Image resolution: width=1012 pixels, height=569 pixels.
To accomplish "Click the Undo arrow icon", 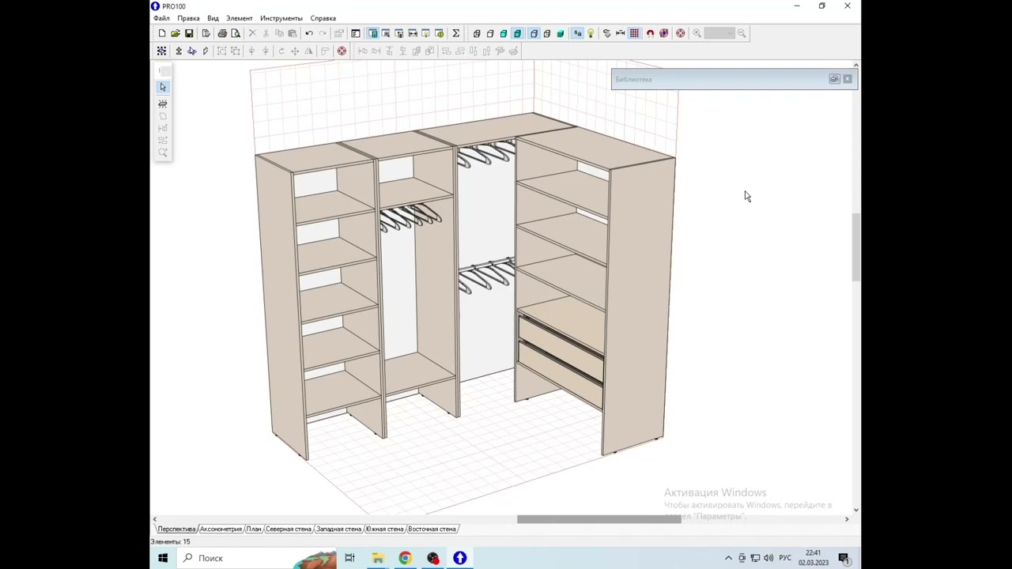I will [309, 33].
